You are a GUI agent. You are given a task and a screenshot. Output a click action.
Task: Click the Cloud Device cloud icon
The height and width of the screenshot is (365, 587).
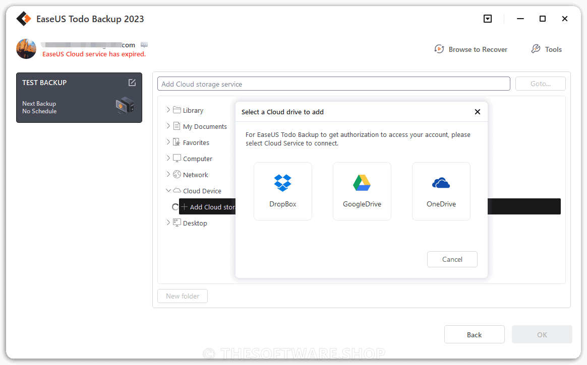point(177,190)
